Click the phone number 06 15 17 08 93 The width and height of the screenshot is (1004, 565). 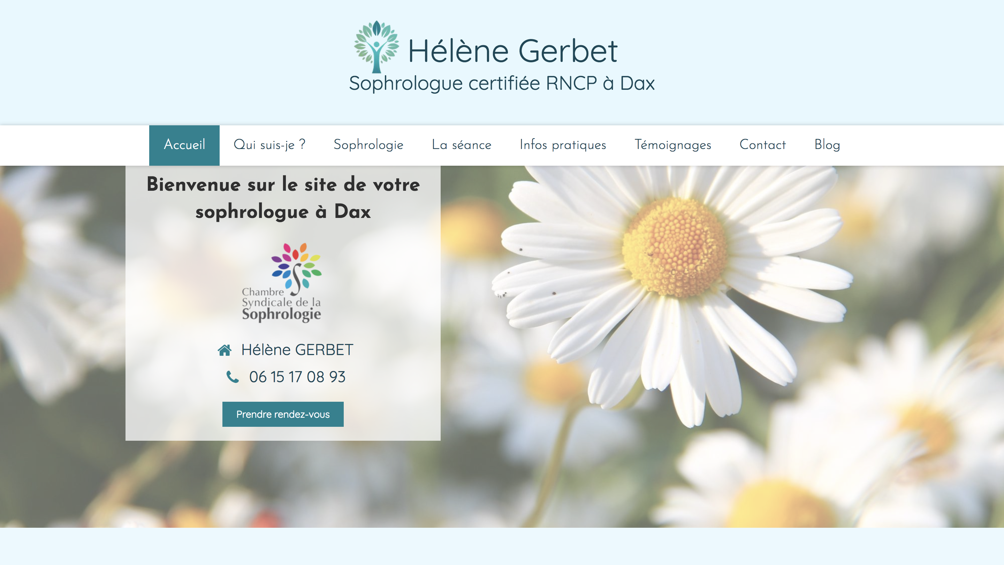297,377
